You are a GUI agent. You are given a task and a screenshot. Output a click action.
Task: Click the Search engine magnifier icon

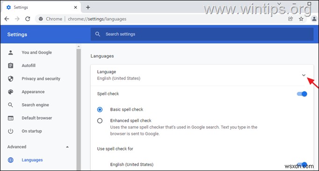(11, 105)
